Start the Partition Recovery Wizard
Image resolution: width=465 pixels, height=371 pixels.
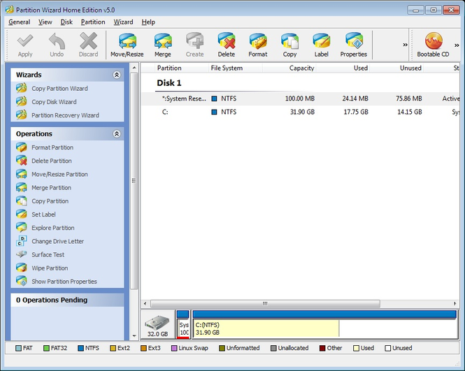click(65, 115)
